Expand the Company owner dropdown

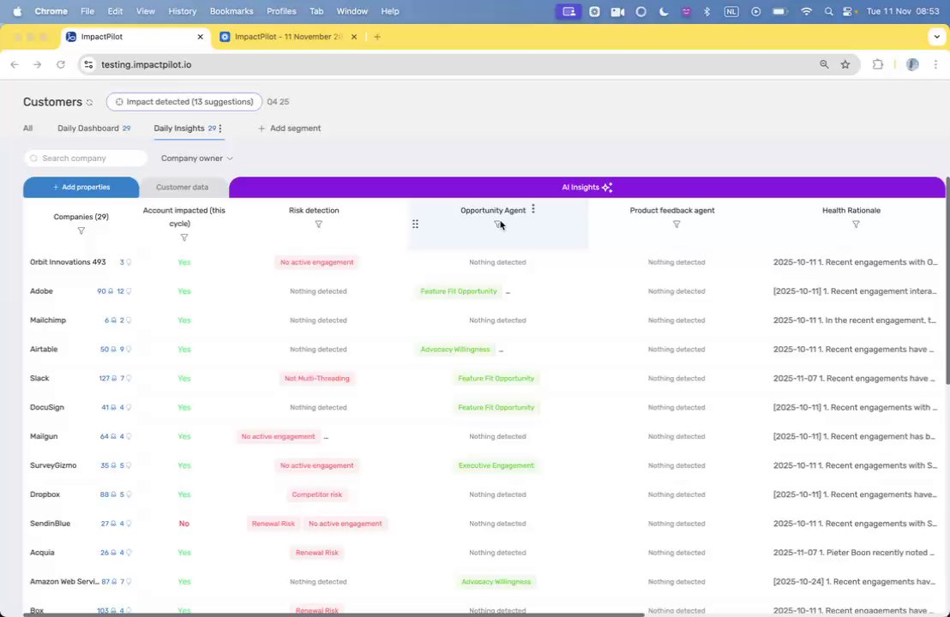(197, 158)
